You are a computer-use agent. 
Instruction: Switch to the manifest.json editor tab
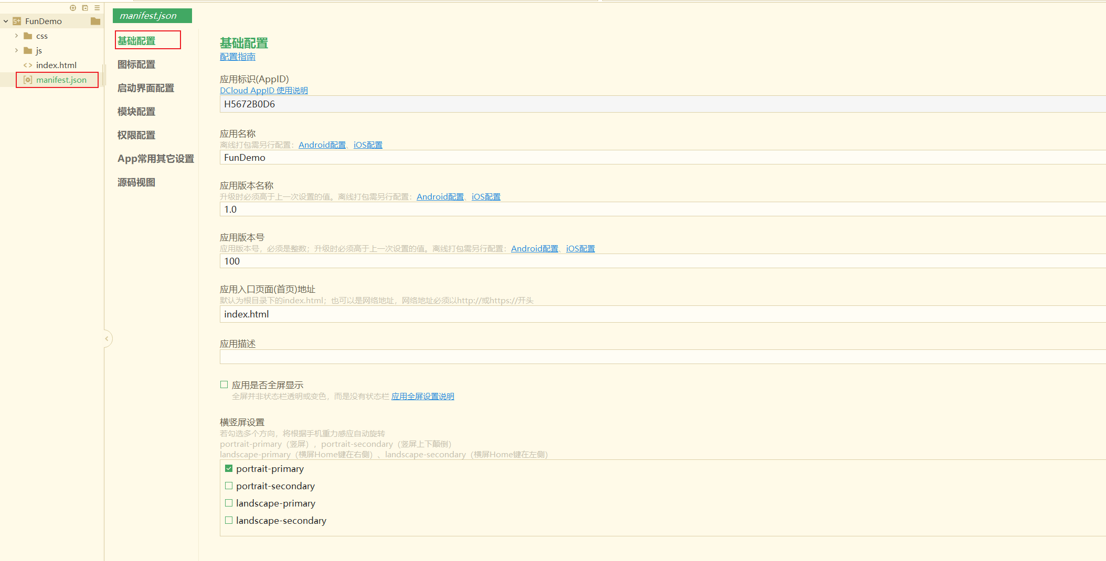pyautogui.click(x=152, y=16)
